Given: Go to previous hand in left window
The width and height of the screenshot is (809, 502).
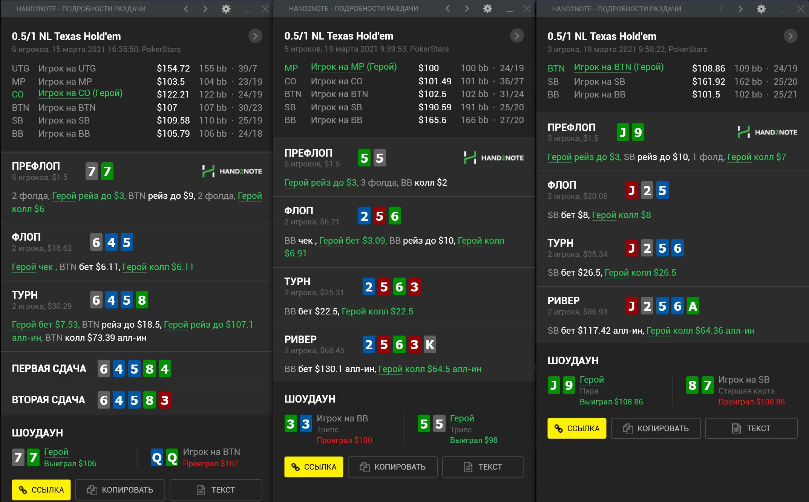Looking at the screenshot, I should click(186, 9).
